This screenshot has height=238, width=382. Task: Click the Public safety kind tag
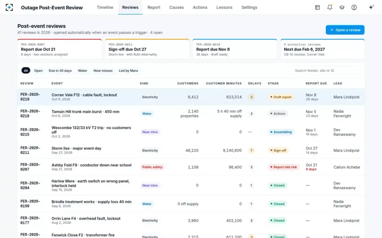coord(152,167)
